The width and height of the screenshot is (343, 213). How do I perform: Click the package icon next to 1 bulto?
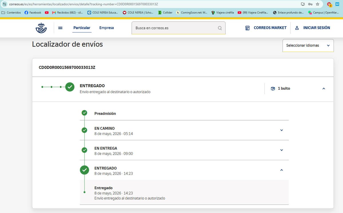click(273, 89)
